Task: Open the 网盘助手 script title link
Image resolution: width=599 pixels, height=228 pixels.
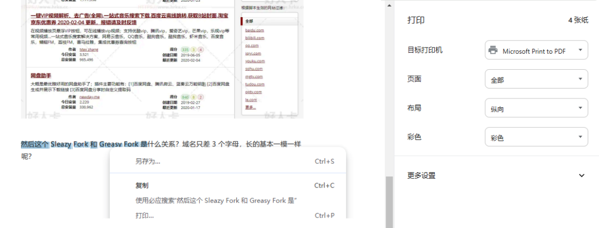Action: point(41,75)
